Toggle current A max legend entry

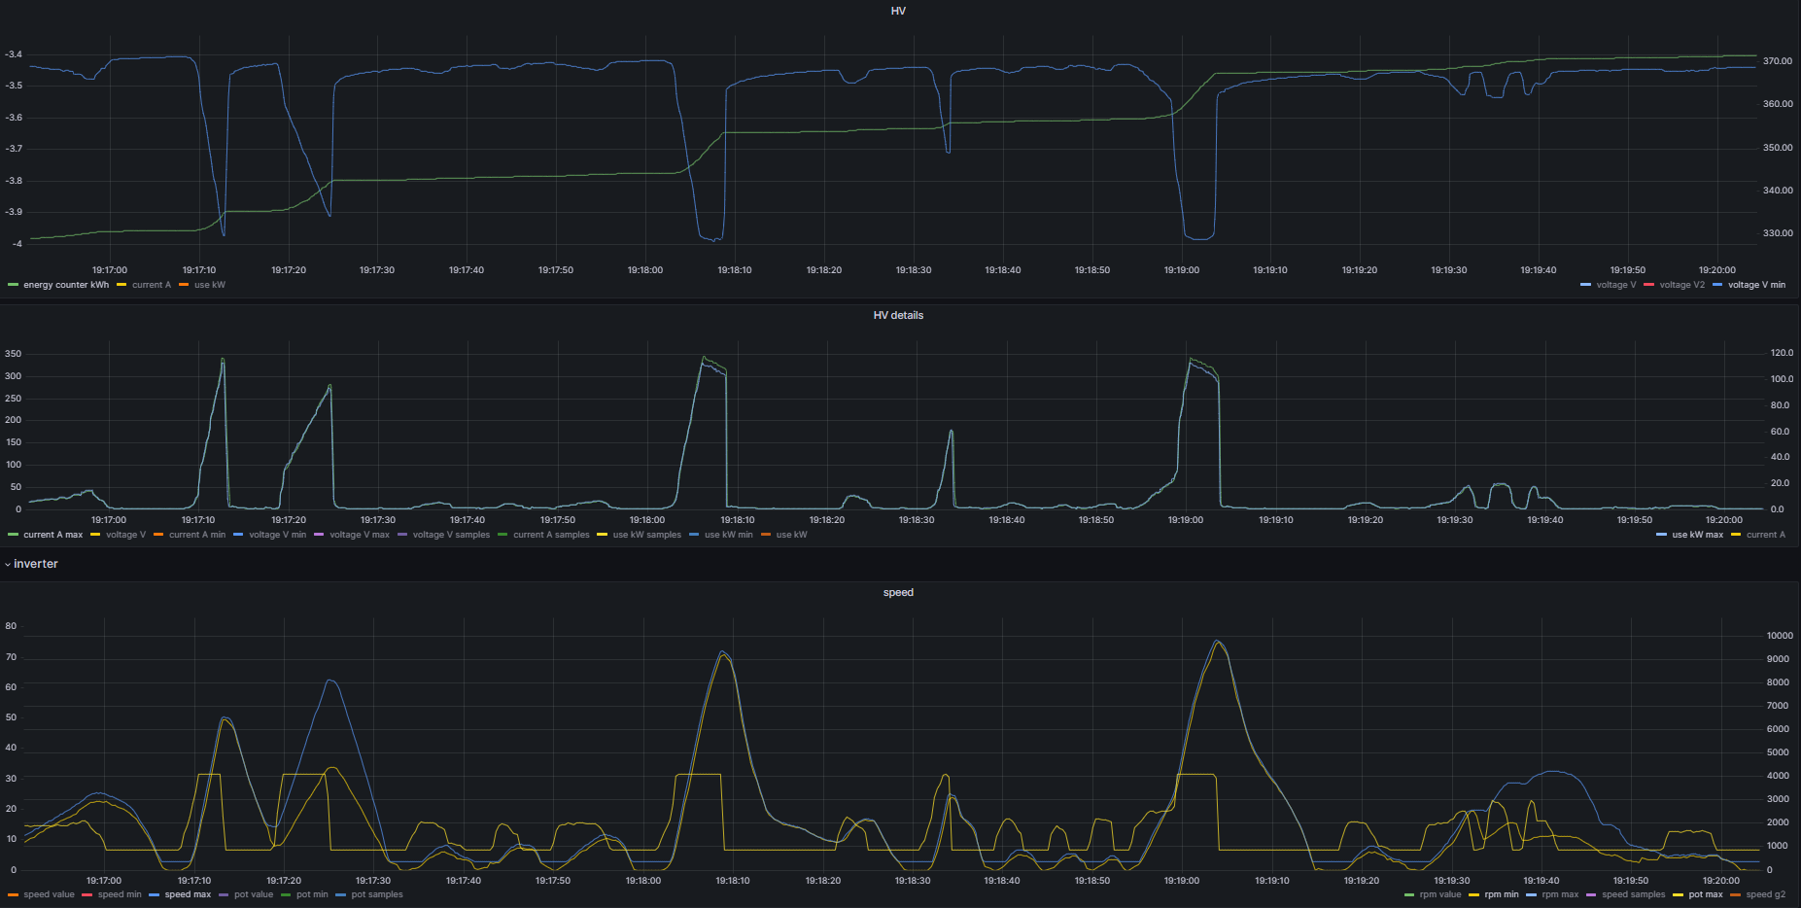coord(52,535)
